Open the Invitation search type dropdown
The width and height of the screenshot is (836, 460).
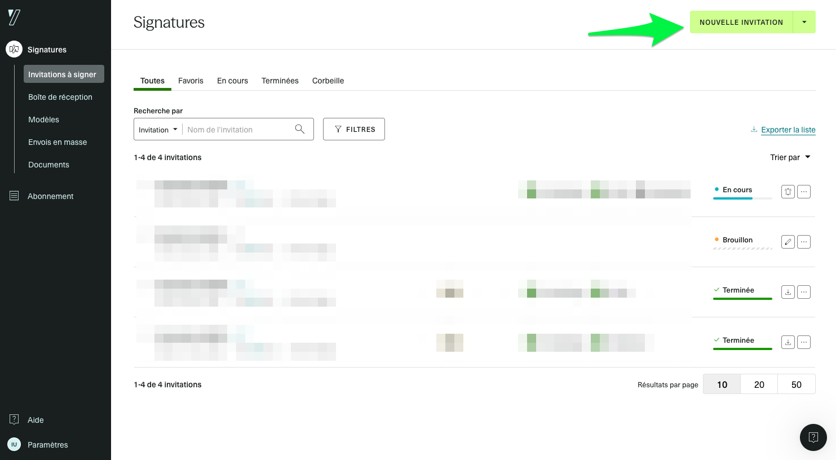click(x=158, y=129)
